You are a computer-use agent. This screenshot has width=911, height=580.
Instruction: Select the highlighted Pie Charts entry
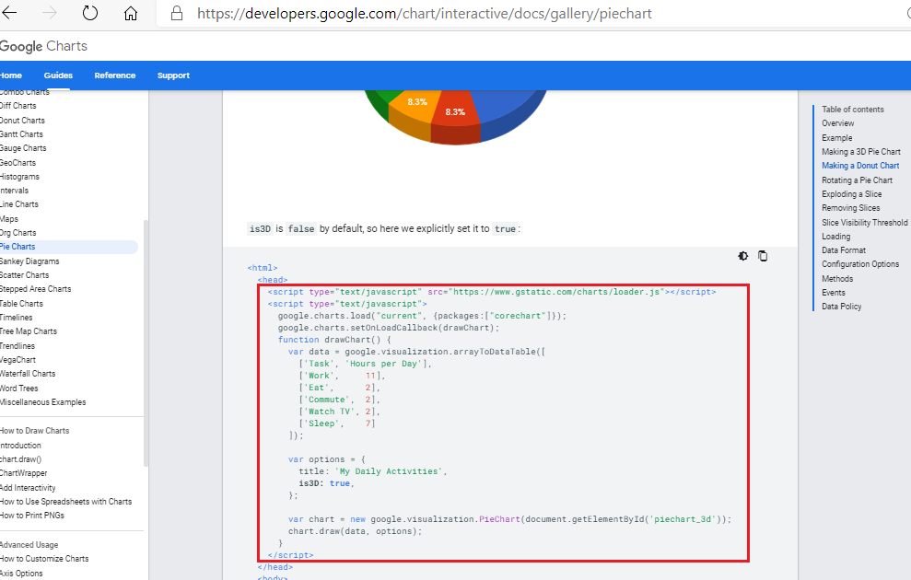(x=18, y=246)
